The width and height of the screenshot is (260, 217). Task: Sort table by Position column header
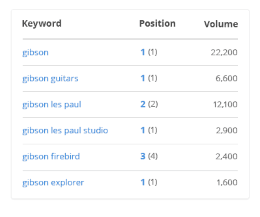157,24
